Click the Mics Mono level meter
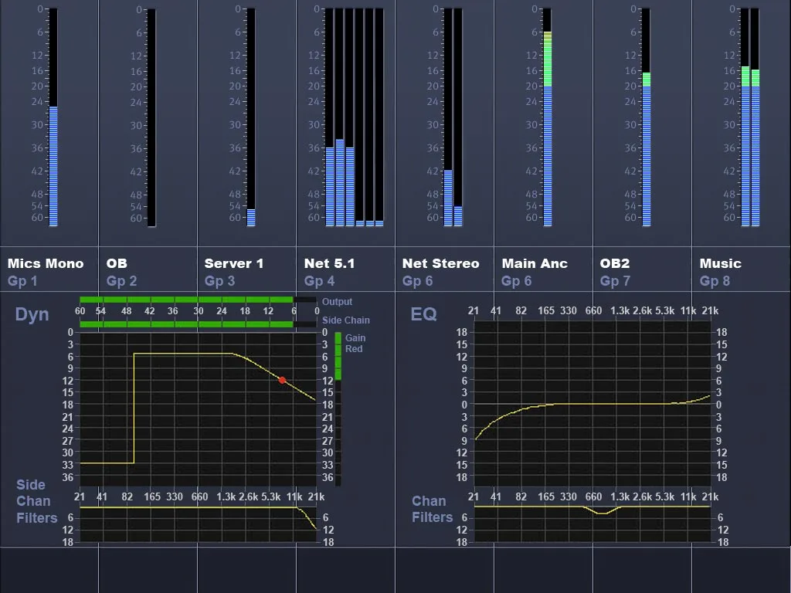Viewport: 791px width, 593px height. click(x=53, y=117)
